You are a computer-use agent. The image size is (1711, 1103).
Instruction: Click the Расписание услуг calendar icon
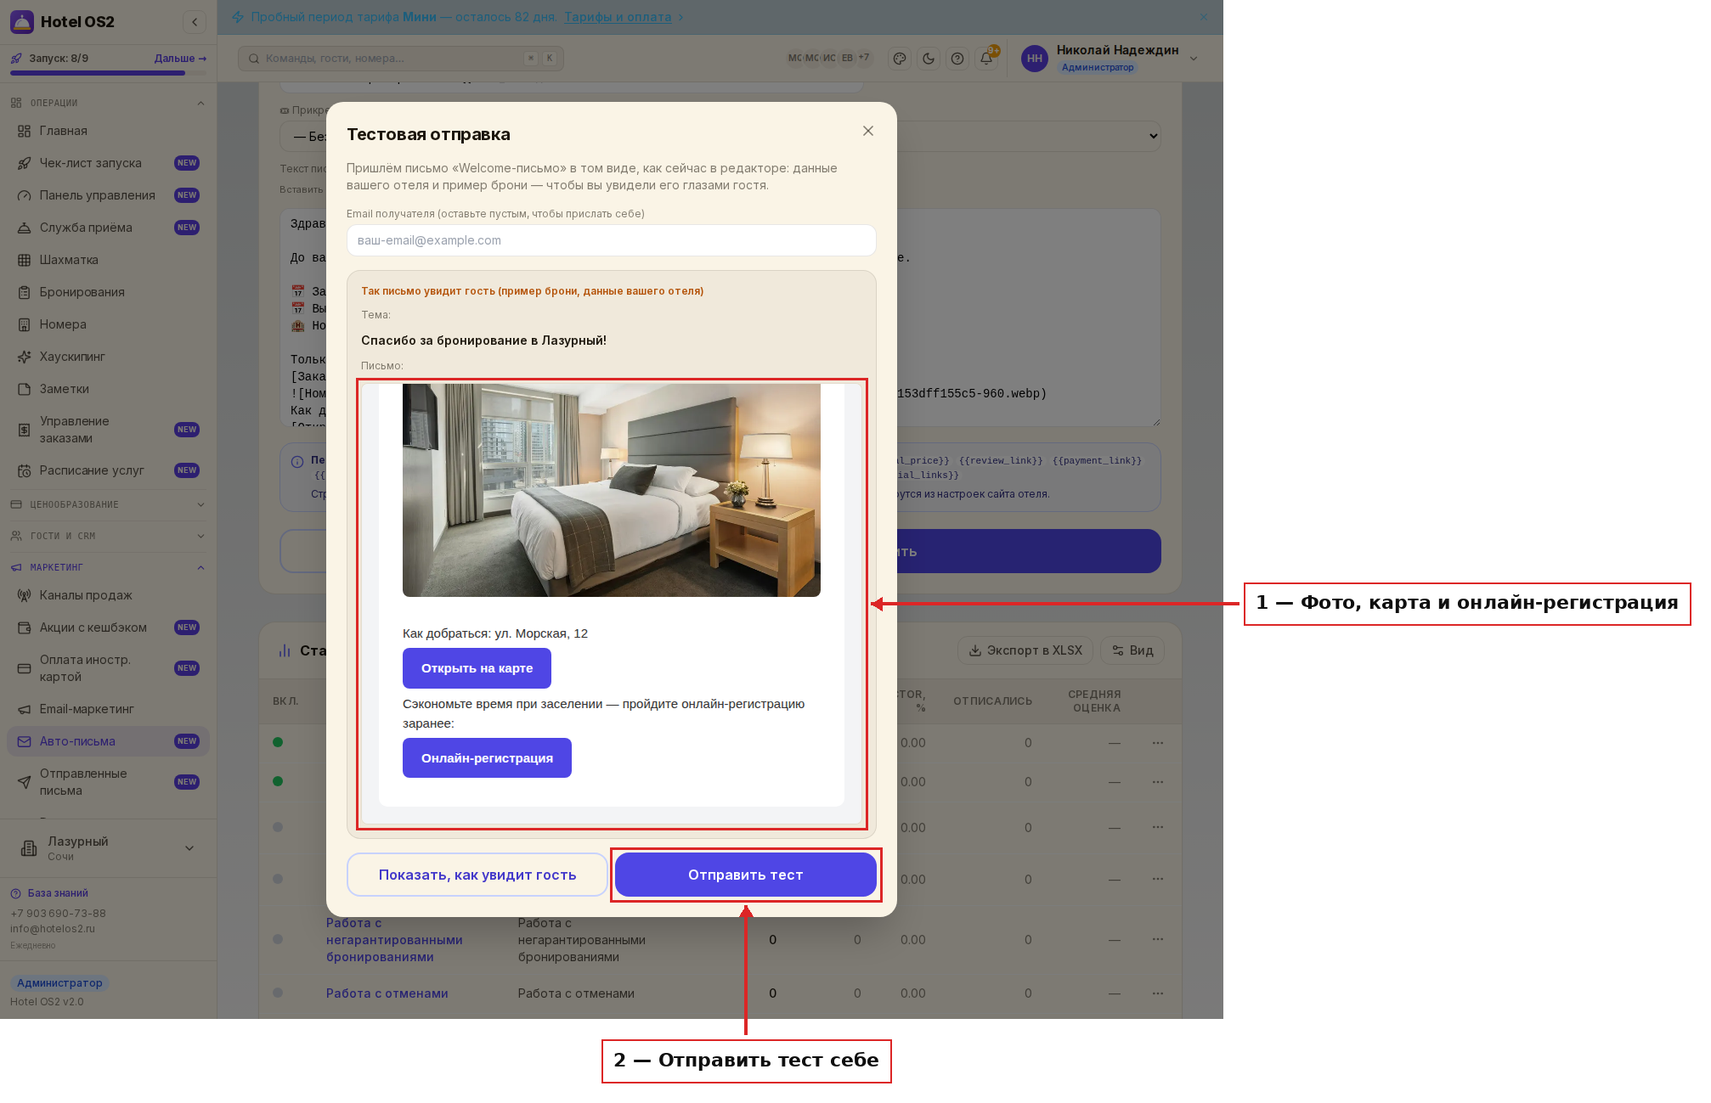[x=24, y=470]
